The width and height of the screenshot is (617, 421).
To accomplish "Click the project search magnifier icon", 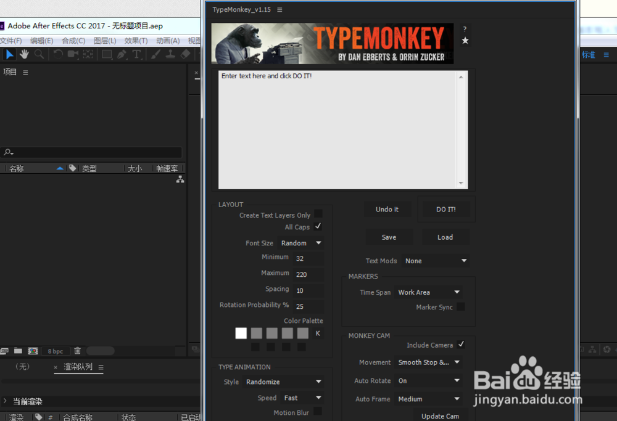I will tap(8, 152).
